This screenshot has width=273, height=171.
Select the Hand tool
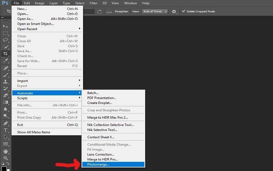pyautogui.click(x=5, y=151)
